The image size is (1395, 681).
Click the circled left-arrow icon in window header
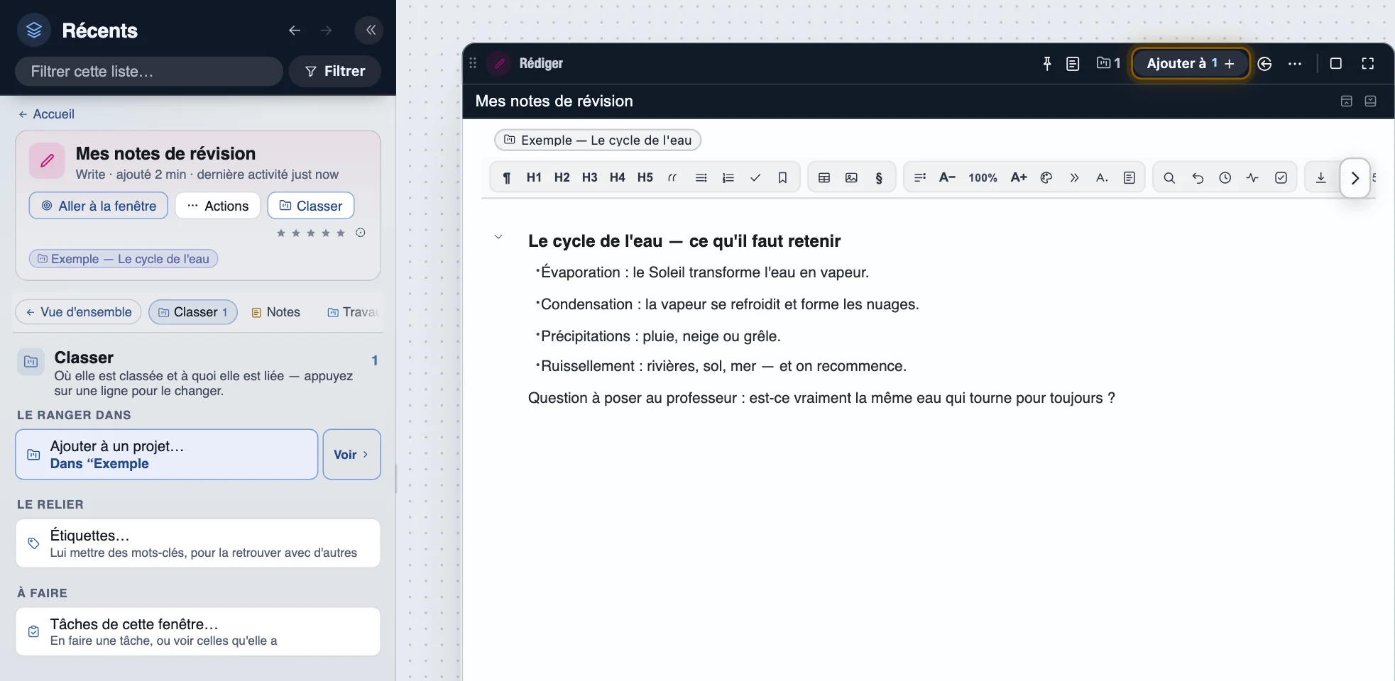tap(1264, 64)
